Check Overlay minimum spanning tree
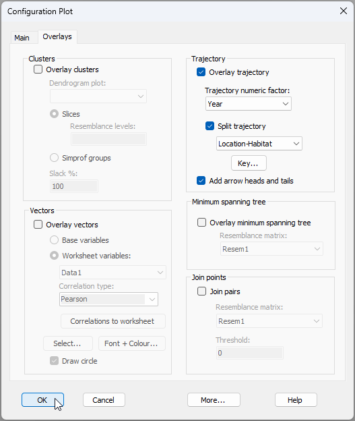355x421 pixels. click(201, 223)
